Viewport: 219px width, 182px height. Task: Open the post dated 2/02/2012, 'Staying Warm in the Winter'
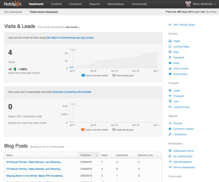pos(35,176)
